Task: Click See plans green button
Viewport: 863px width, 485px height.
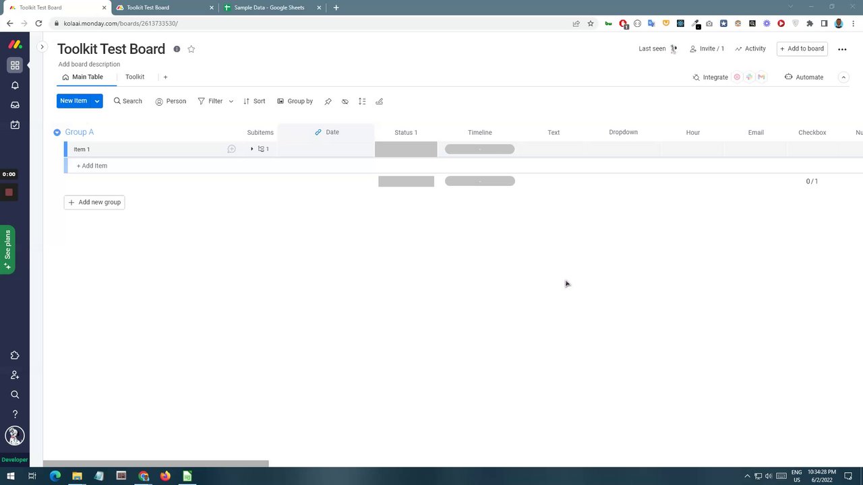Action: click(x=7, y=249)
